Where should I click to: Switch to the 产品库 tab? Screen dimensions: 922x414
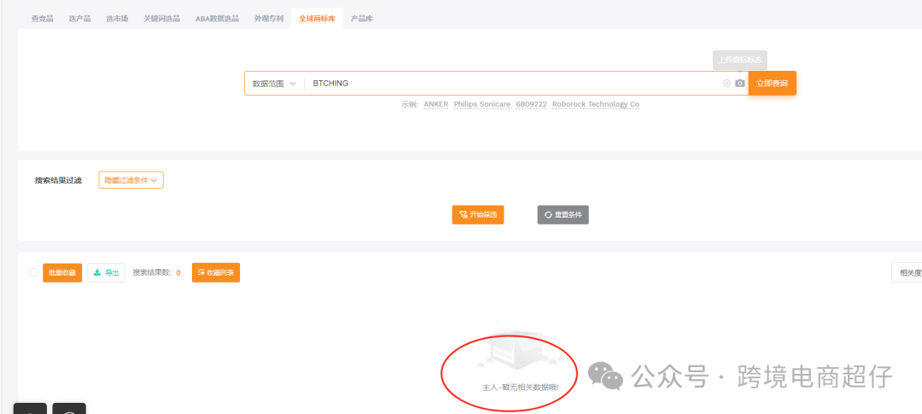(362, 18)
